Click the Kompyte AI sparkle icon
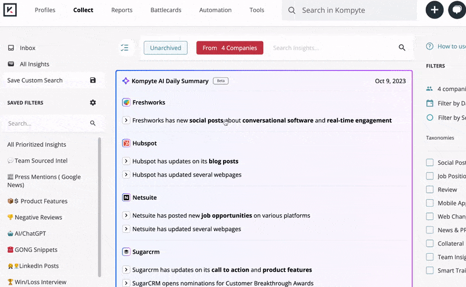Viewport: 466px width, 287px height. pos(126,81)
